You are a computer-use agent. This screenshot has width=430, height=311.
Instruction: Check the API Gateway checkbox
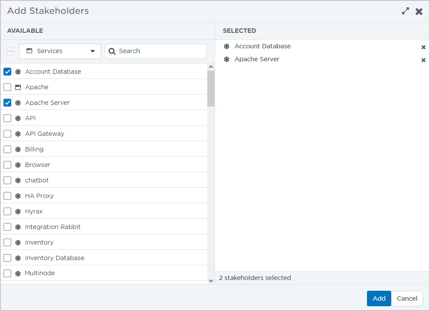pyautogui.click(x=7, y=134)
